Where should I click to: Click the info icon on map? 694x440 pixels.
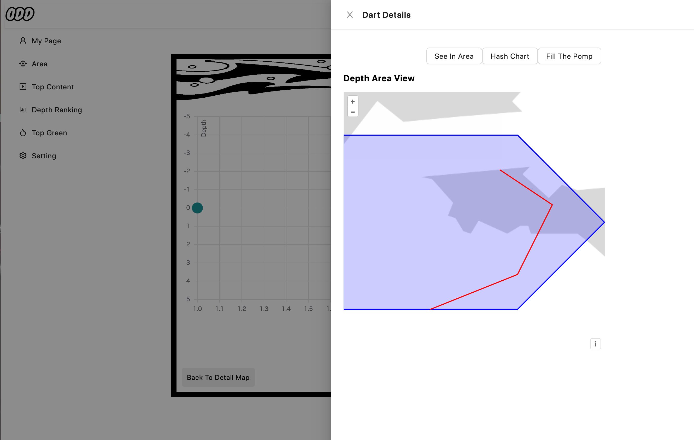point(595,344)
